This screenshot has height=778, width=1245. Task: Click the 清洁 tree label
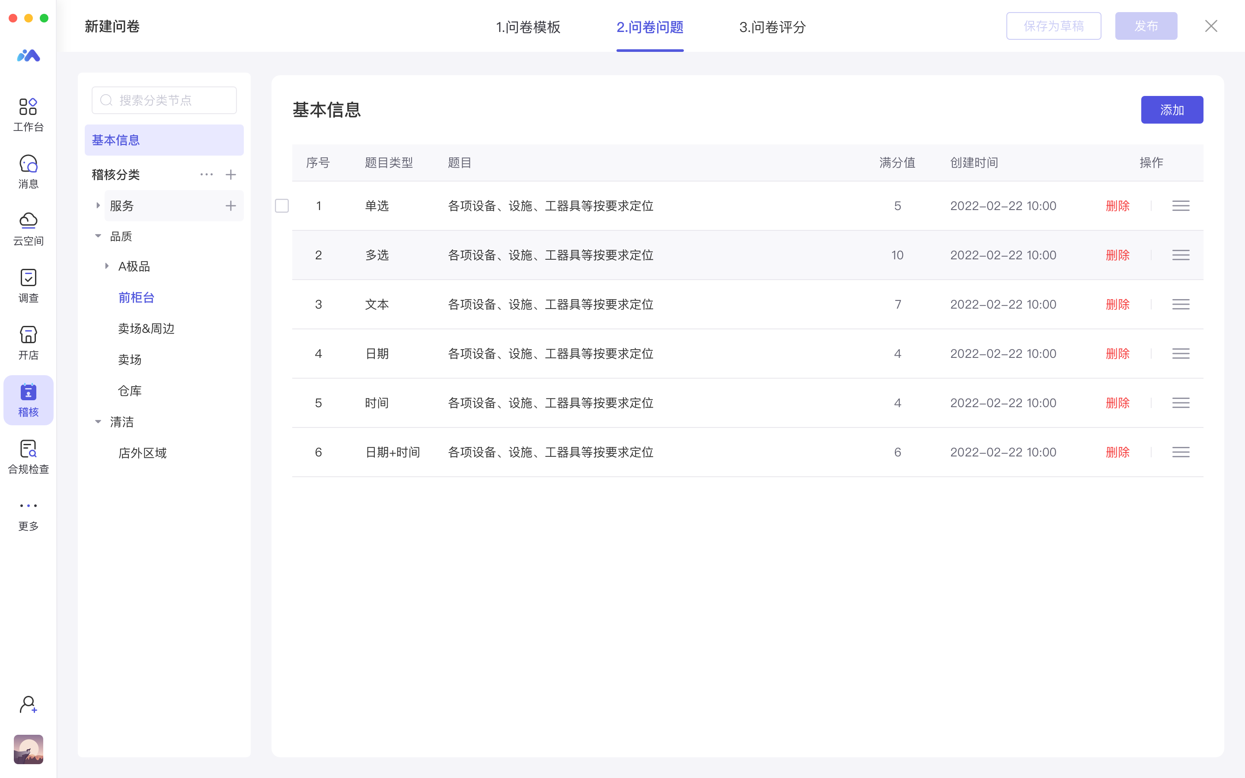(122, 422)
